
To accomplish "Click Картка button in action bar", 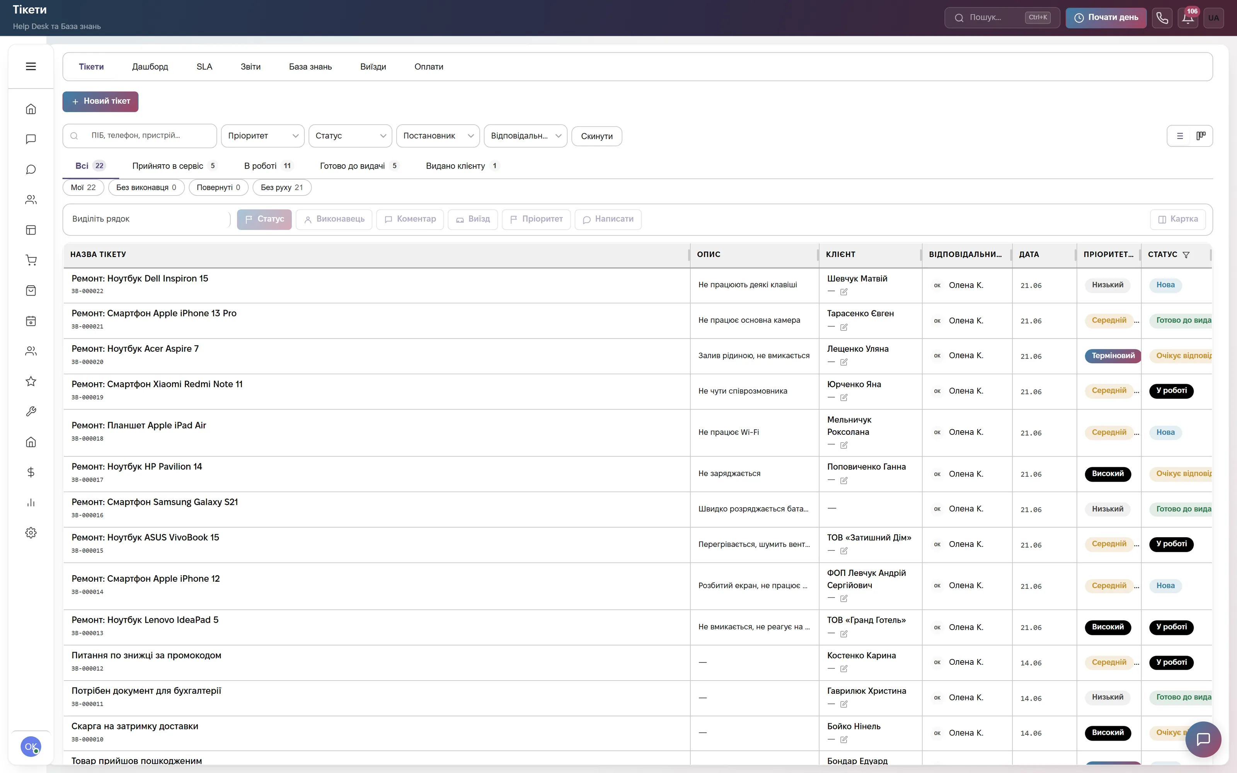I will point(1178,219).
